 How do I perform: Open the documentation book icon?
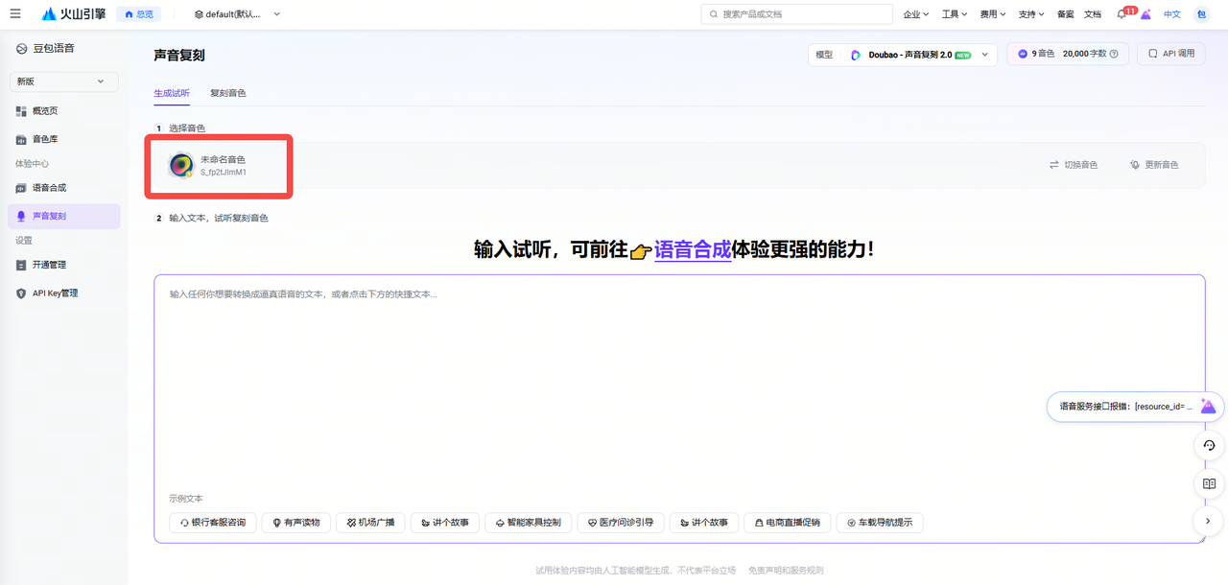point(1209,483)
